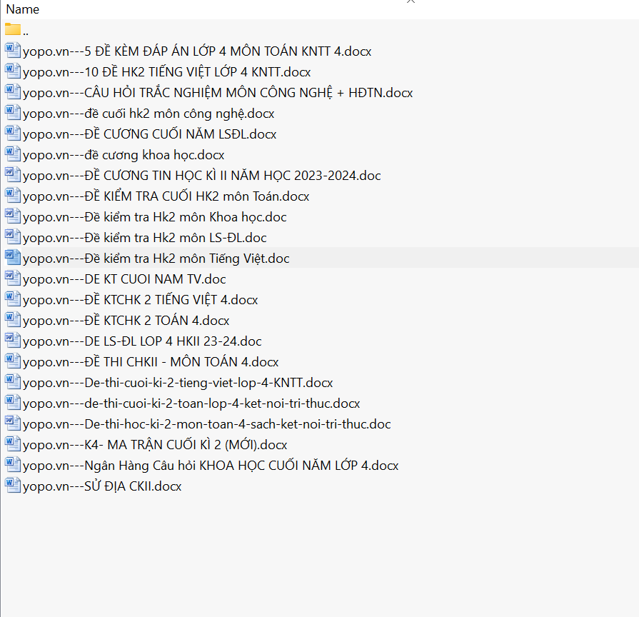
Task: Click Word icon of 5 ĐỀ KÈM ĐÁP ÁN file
Action: [13, 51]
